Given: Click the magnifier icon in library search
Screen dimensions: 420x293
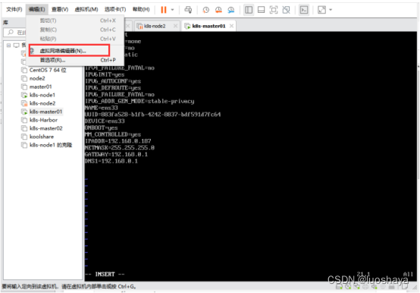Looking at the screenshot, I should [x=11, y=33].
